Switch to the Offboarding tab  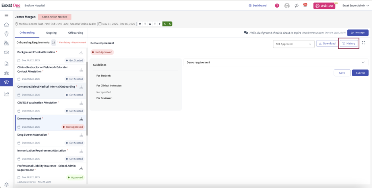76,33
